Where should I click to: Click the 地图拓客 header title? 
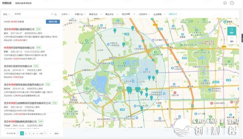tap(7, 3)
